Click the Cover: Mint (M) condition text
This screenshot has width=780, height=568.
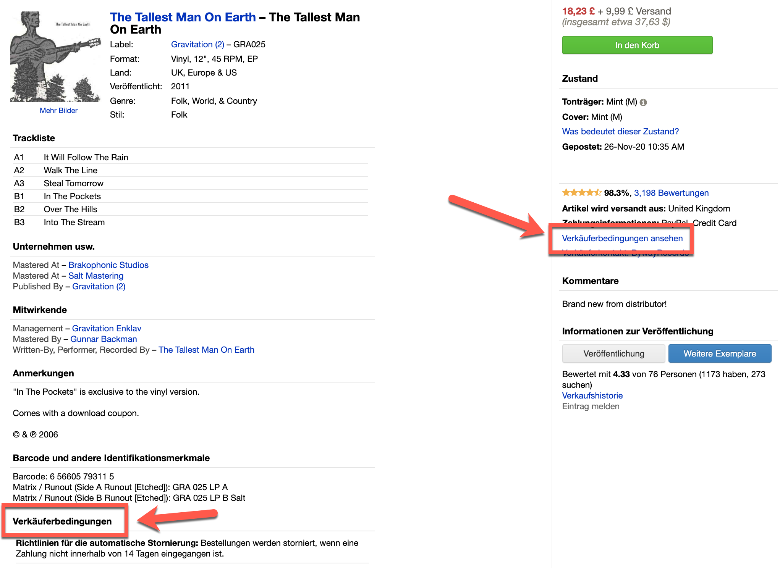(x=592, y=117)
